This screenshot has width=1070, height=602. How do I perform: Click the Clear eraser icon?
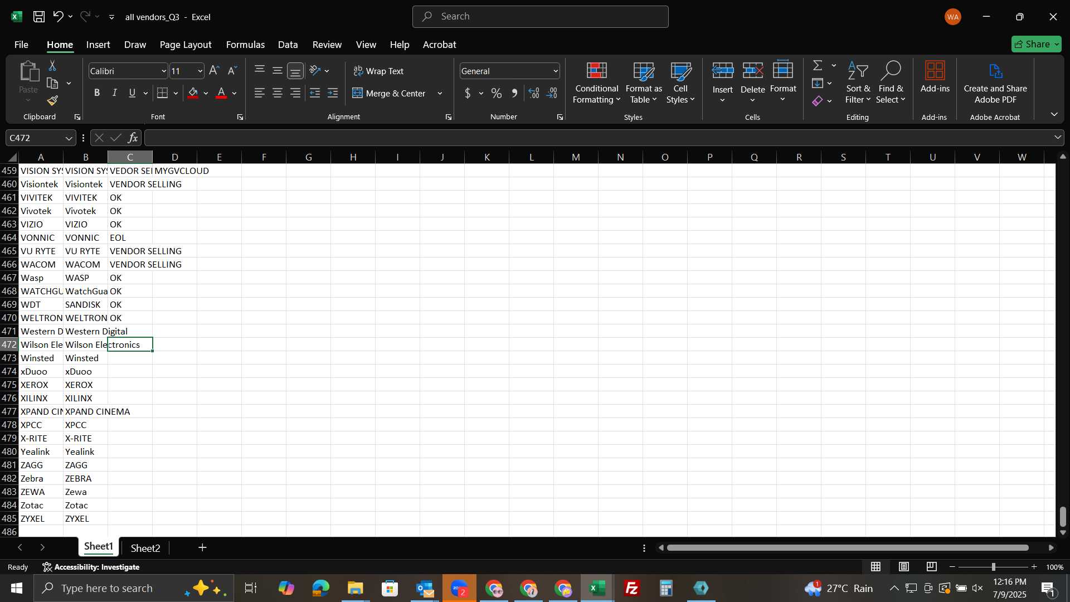click(x=818, y=101)
